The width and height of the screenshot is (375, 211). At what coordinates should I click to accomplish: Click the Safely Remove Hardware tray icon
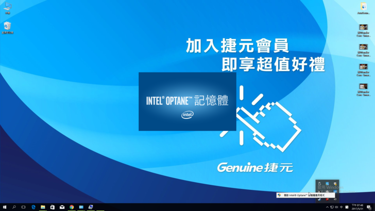[x=319, y=184]
